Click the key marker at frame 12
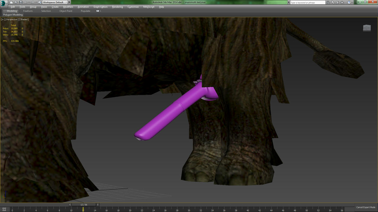The width and height of the screenshot is (378, 212). click(83, 209)
